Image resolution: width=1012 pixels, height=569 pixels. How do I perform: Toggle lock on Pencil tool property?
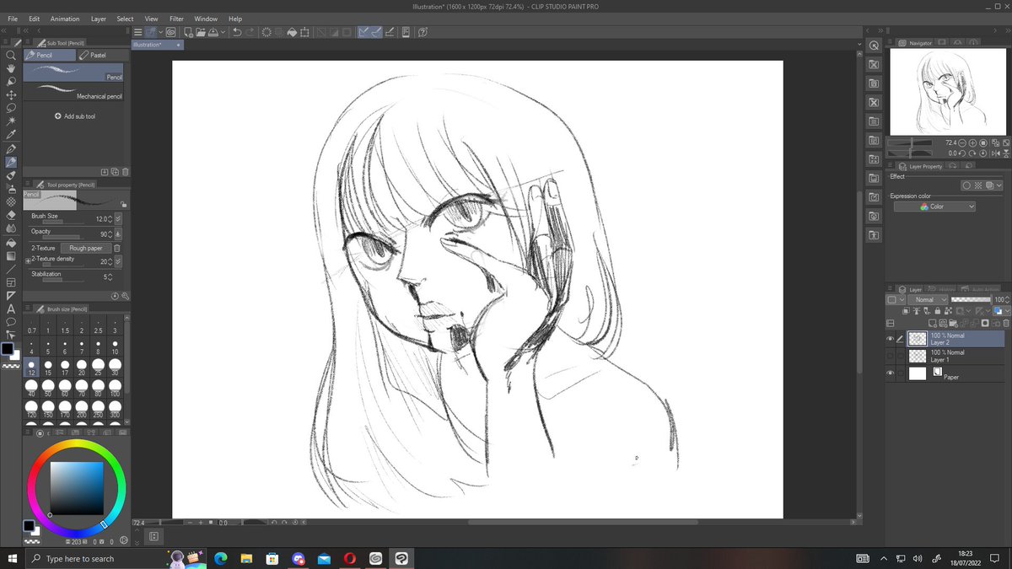(x=124, y=204)
